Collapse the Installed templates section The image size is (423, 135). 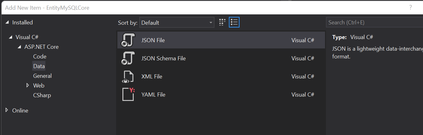[x=7, y=22]
